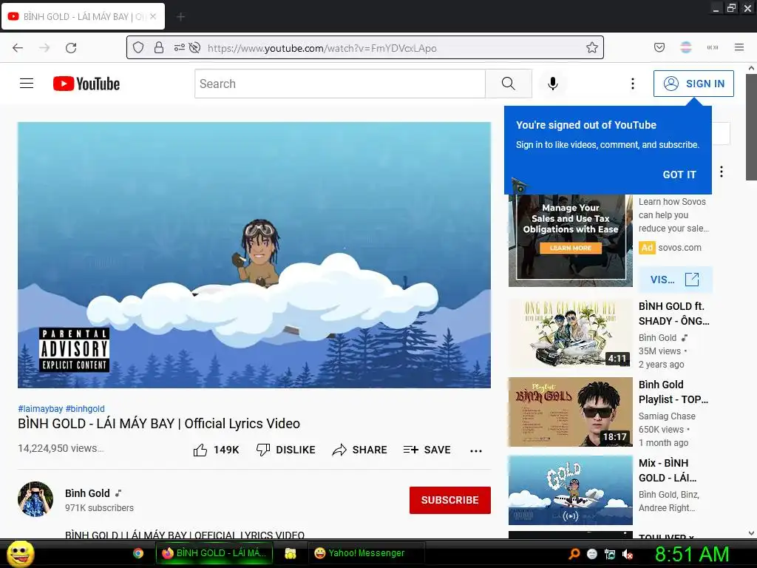Open the YouTube settings three-dot menu

click(633, 84)
